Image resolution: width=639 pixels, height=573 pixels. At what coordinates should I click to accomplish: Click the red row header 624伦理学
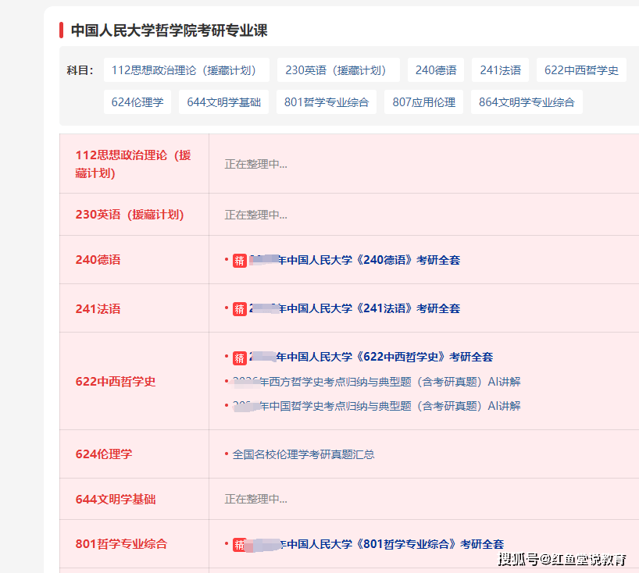click(x=104, y=454)
